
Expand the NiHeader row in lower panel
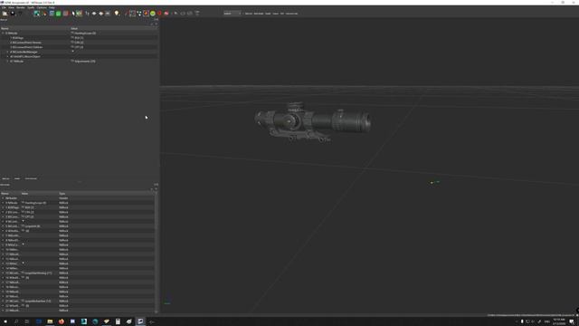3,198
